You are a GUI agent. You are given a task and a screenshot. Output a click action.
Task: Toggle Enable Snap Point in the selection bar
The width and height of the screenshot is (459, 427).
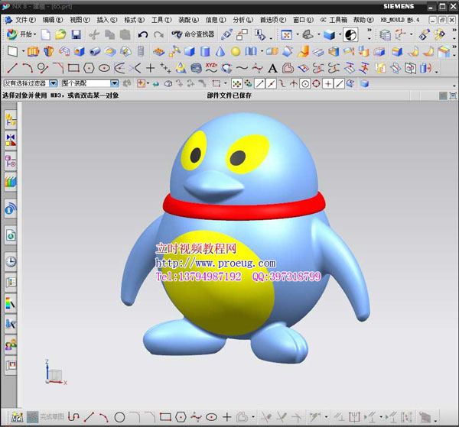(236, 84)
